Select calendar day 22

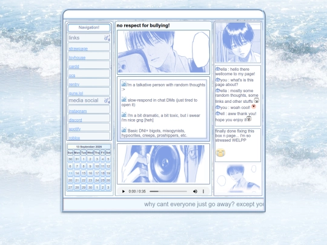click(x=84, y=180)
